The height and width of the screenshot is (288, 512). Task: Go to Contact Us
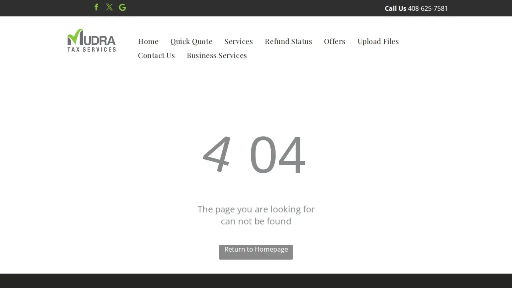pyautogui.click(x=156, y=55)
